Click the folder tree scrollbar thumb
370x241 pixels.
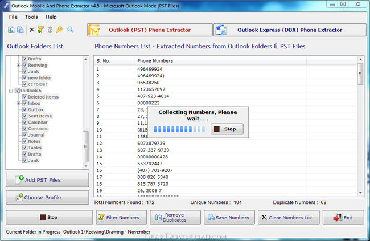[x=85, y=146]
